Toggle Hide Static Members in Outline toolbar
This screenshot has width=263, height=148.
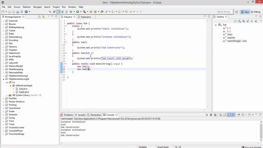pos(248,21)
